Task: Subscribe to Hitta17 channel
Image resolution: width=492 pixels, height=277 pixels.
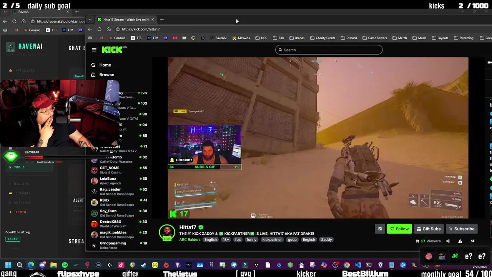Action: coord(462,229)
